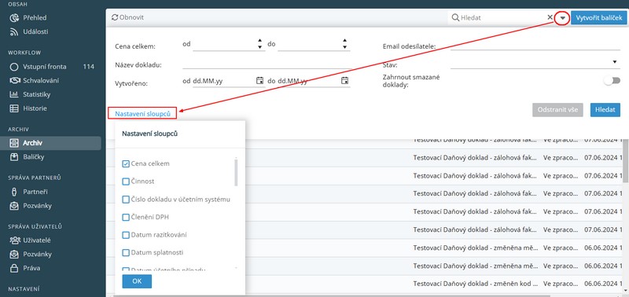
Task: Click the Partneři person icon
Action: point(14,192)
